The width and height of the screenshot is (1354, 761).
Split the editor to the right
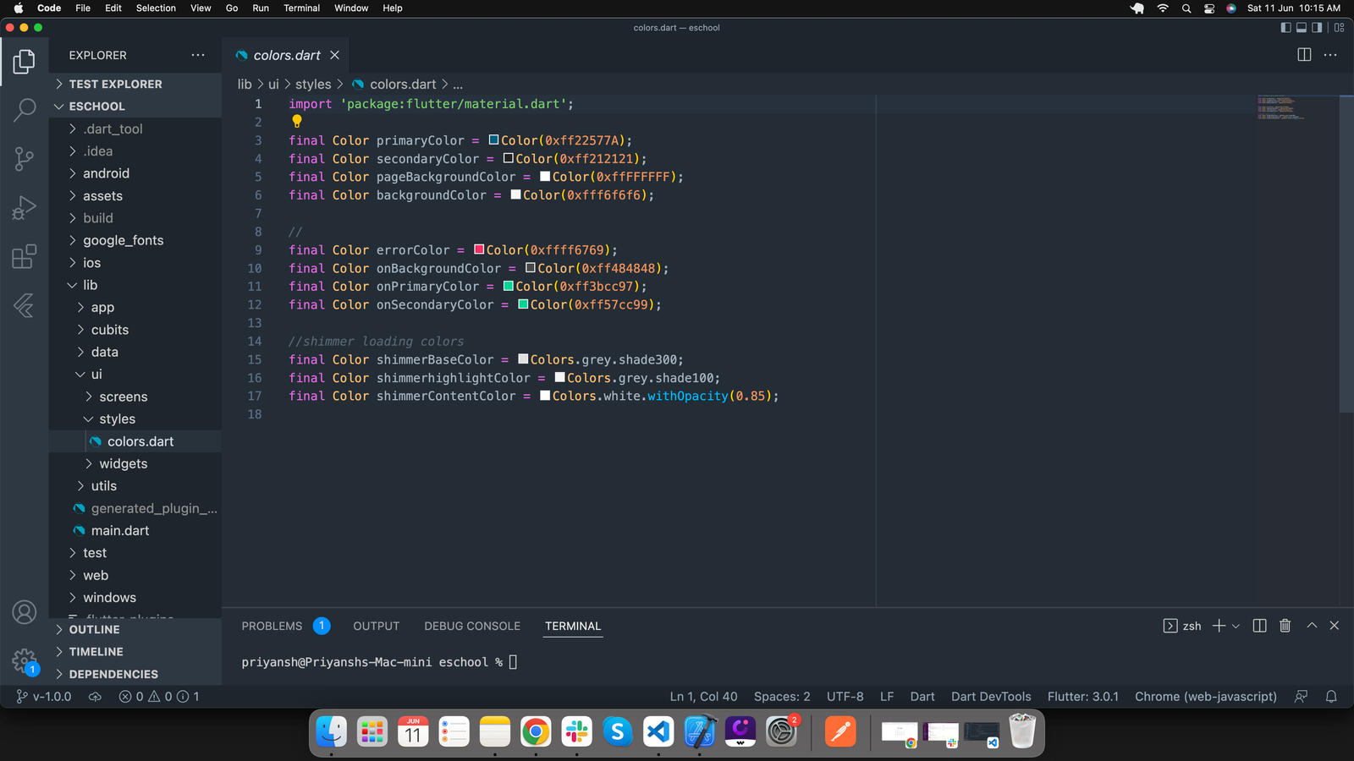coord(1304,55)
